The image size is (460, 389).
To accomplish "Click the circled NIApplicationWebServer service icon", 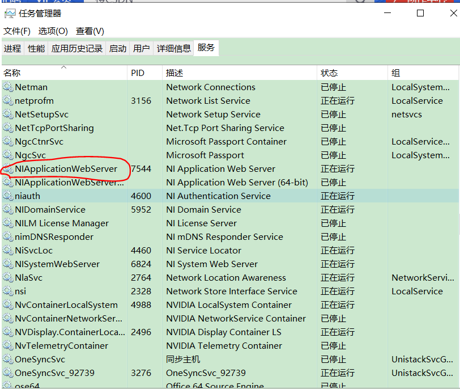I will click(8, 168).
